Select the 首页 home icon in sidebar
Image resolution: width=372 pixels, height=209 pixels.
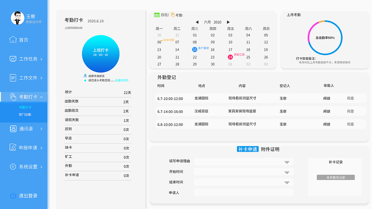coord(13,40)
